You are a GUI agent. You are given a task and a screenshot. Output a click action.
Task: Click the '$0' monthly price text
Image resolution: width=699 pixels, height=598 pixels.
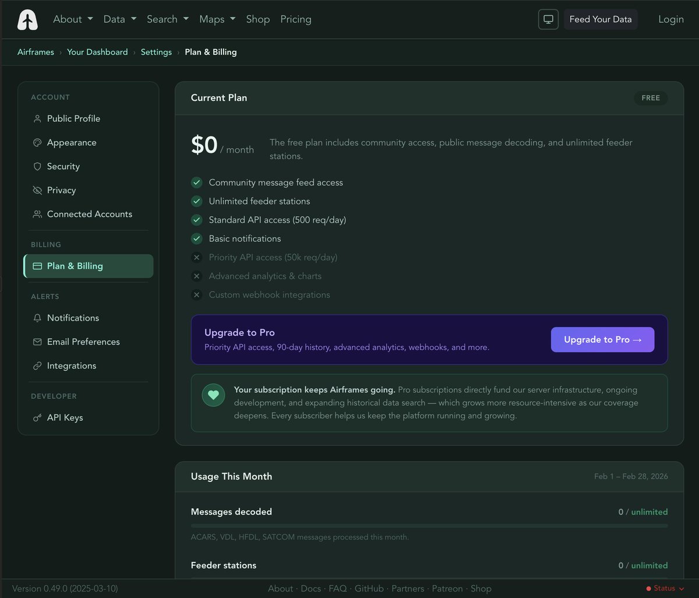point(204,145)
